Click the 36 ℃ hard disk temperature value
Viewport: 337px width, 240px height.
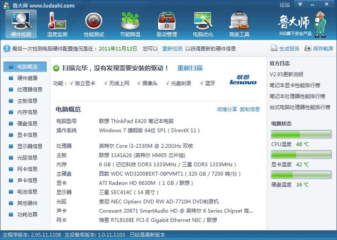pos(302,185)
